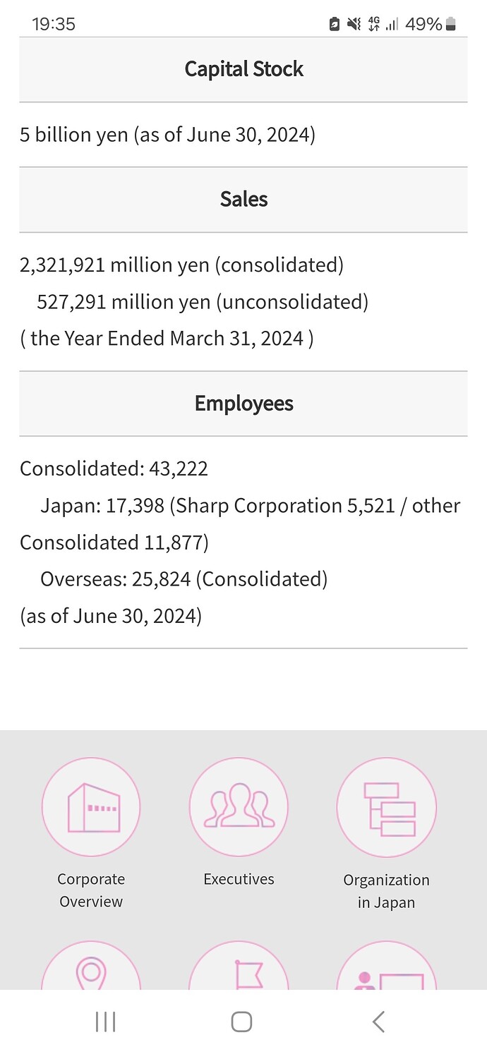This screenshot has width=487, height=1054.
Task: Tap the Android back arrow
Action: (x=378, y=1022)
